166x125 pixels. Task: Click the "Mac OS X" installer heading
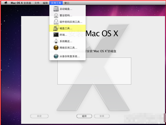102,33
